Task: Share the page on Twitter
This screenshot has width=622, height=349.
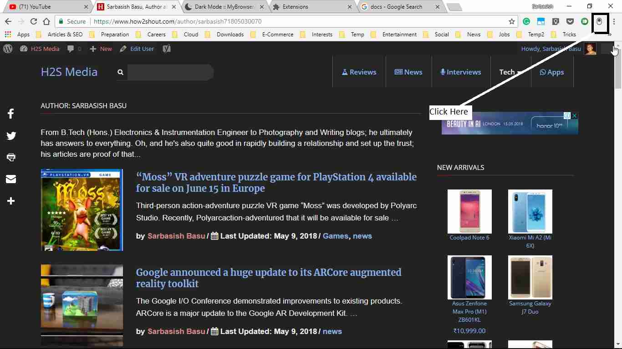Action: click(11, 135)
